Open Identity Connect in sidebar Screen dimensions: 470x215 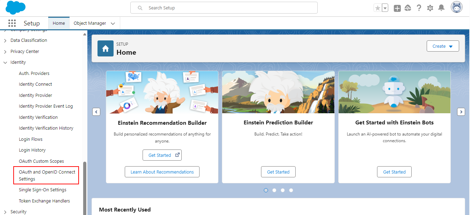tap(35, 84)
